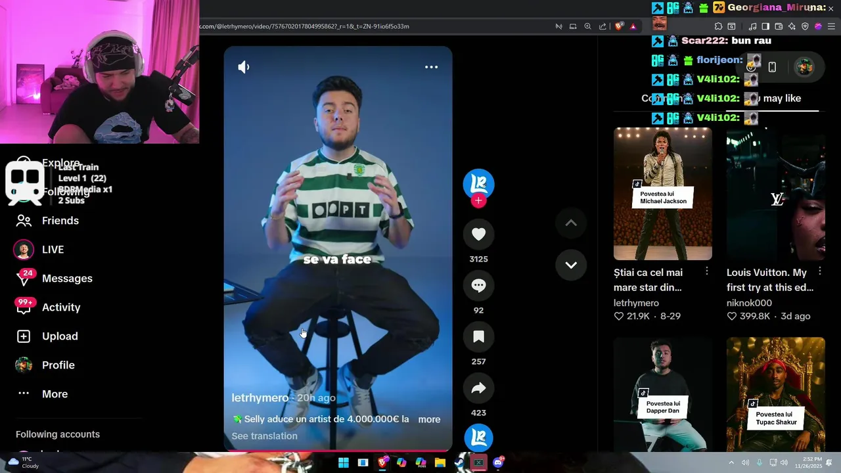Open the zoom magnifier icon in the address bar
841x473 pixels.
(587, 26)
